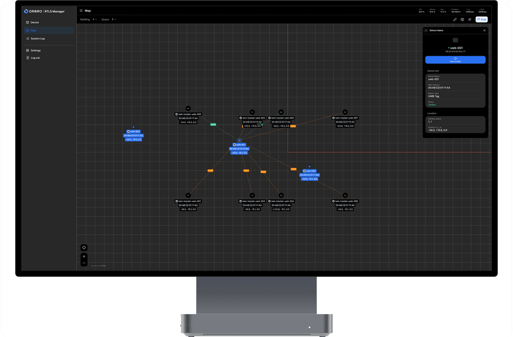This screenshot has height=337, width=513.
Task: Close the Device Name panel
Action: pos(484,30)
